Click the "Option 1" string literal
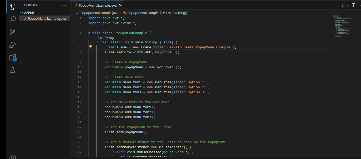Screen dimensions: 361x159 pos(196,82)
